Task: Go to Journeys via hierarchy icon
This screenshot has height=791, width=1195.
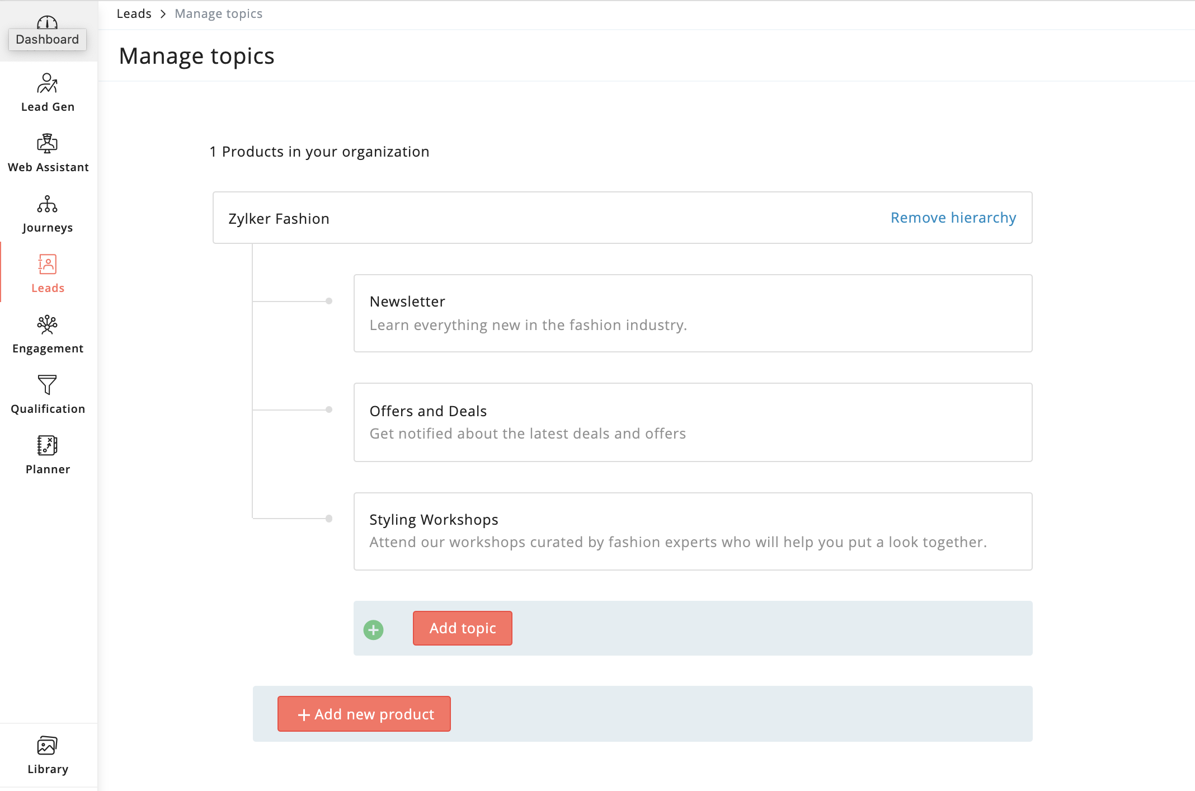Action: (47, 205)
